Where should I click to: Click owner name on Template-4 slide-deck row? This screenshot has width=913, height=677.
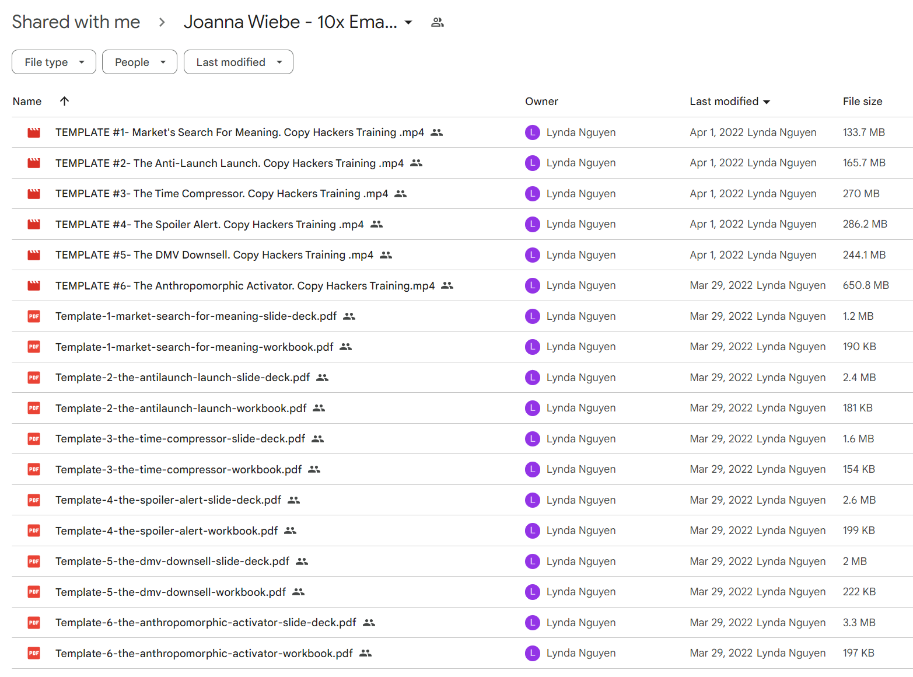click(581, 500)
